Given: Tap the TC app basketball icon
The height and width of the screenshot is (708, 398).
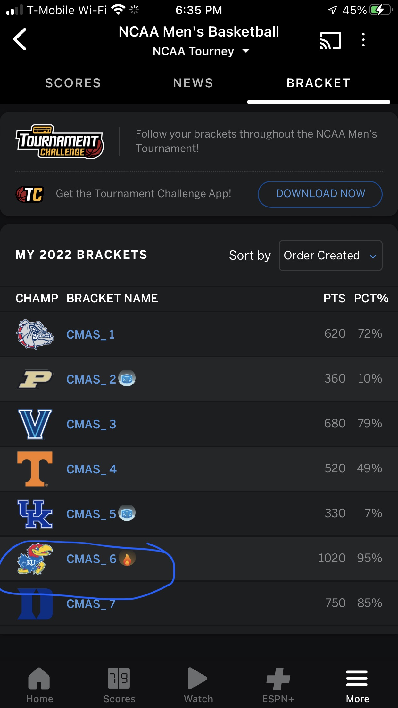Looking at the screenshot, I should pos(30,194).
